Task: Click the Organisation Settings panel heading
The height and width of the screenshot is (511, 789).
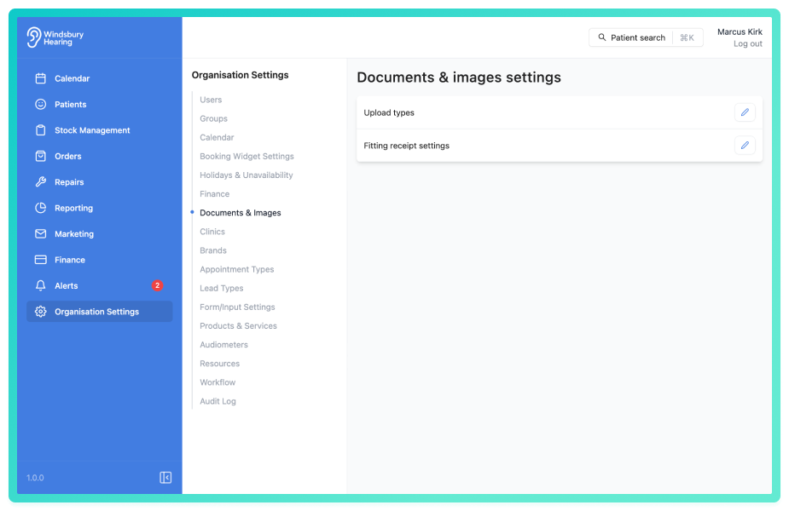Action: click(240, 75)
